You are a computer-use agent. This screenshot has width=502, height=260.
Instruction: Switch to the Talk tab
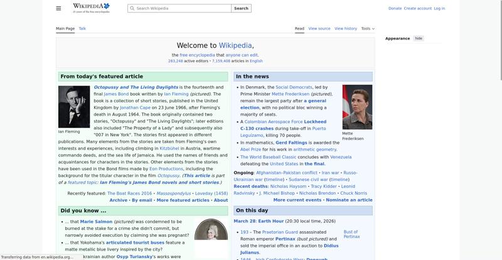tap(82, 28)
